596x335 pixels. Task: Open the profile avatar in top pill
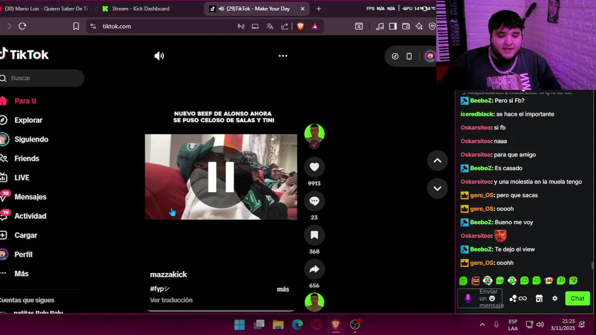[x=430, y=56]
